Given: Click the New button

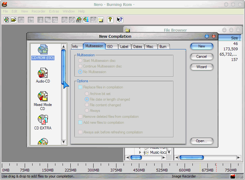Looking at the screenshot, I should tap(202, 46).
